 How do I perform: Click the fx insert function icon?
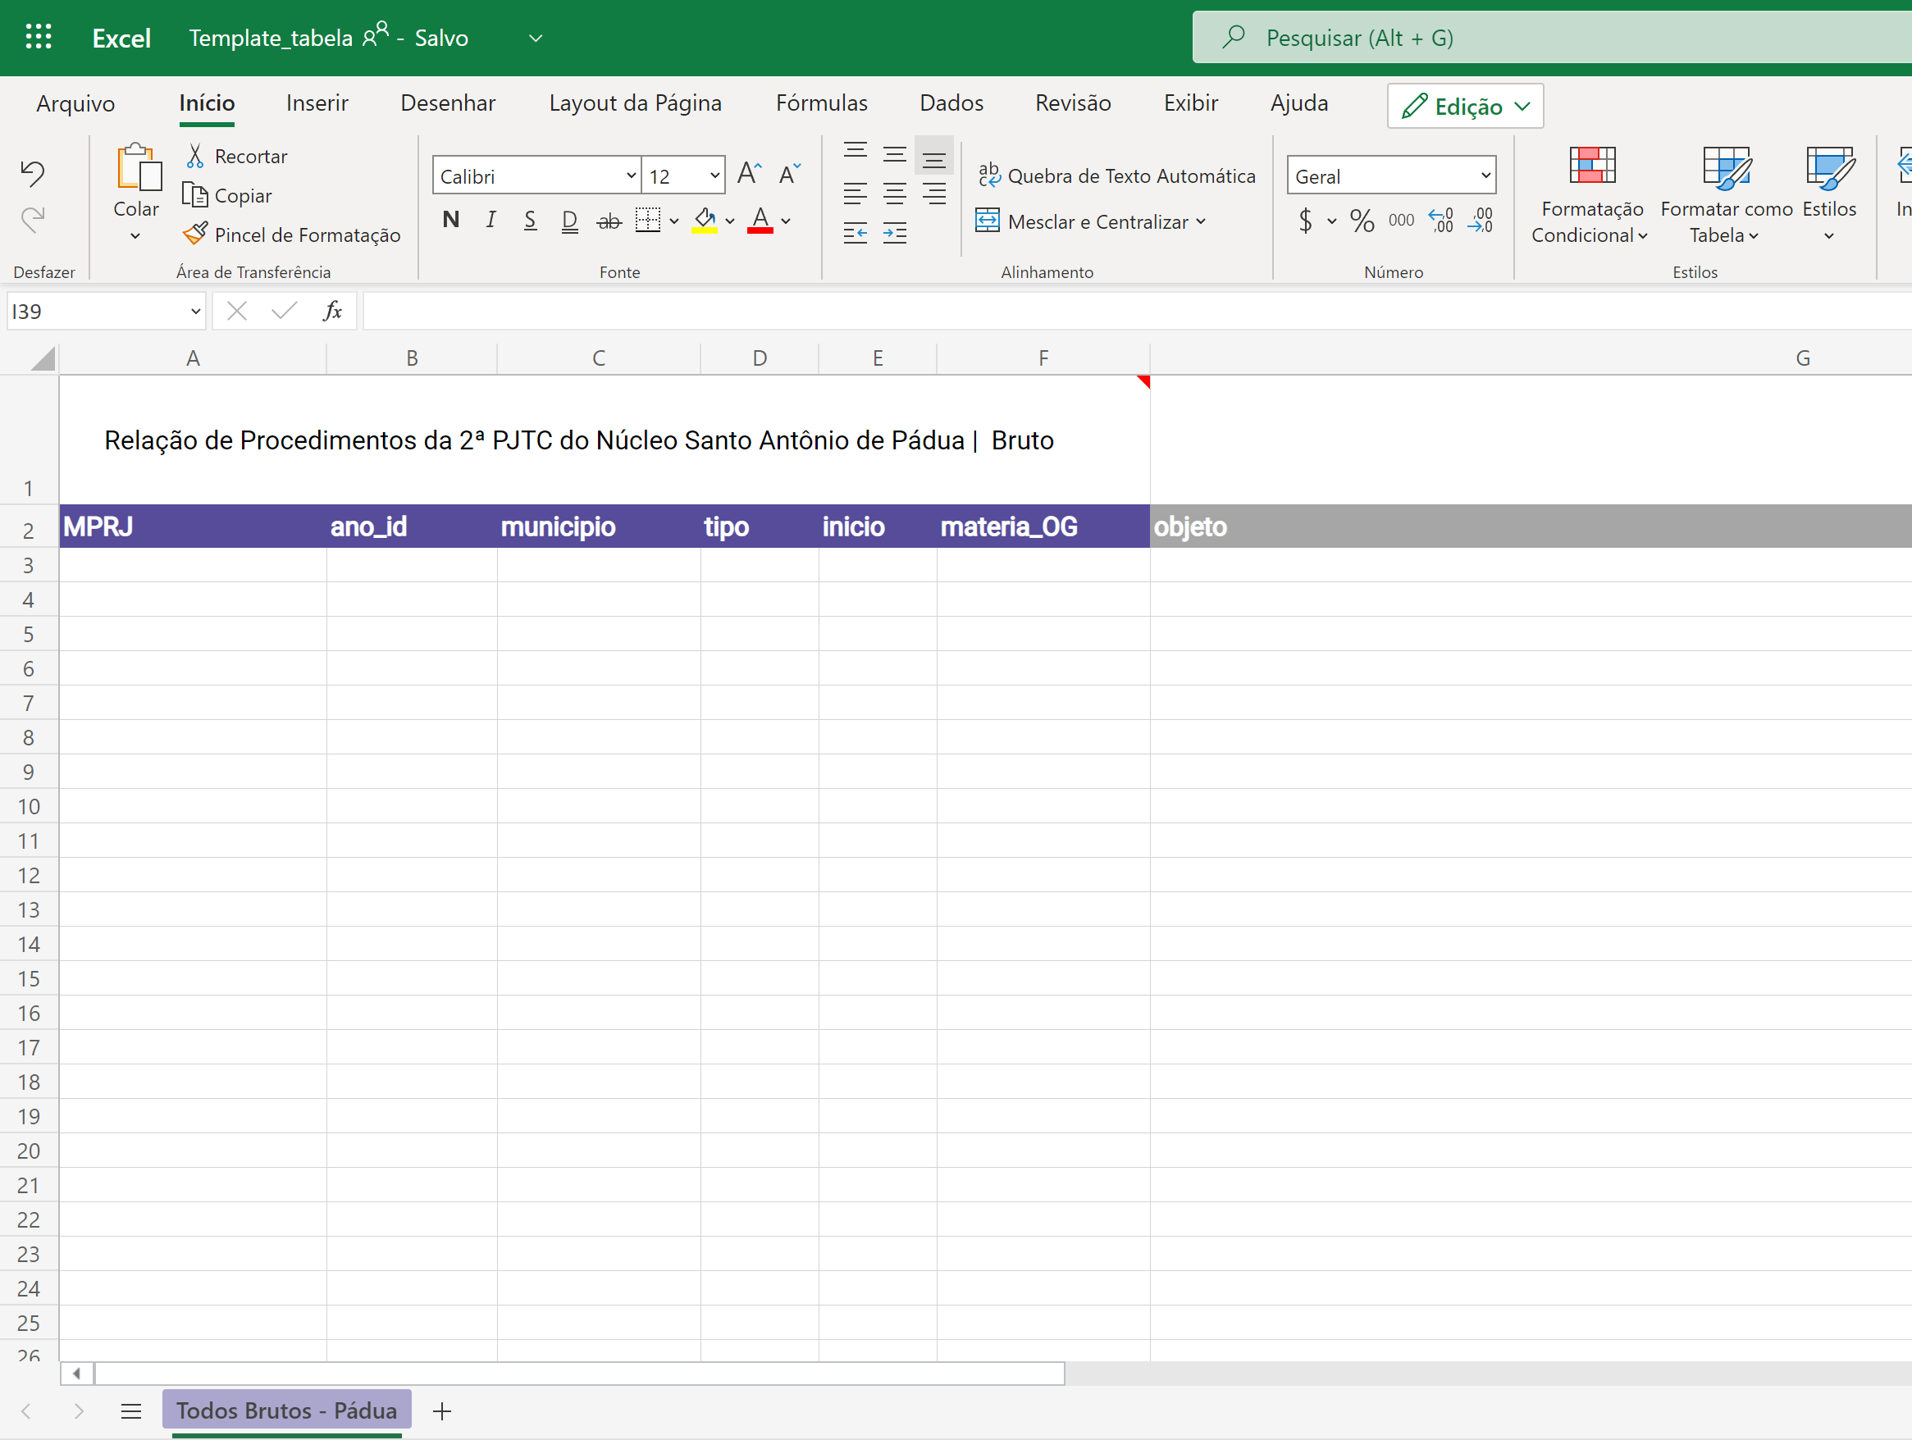[x=332, y=311]
